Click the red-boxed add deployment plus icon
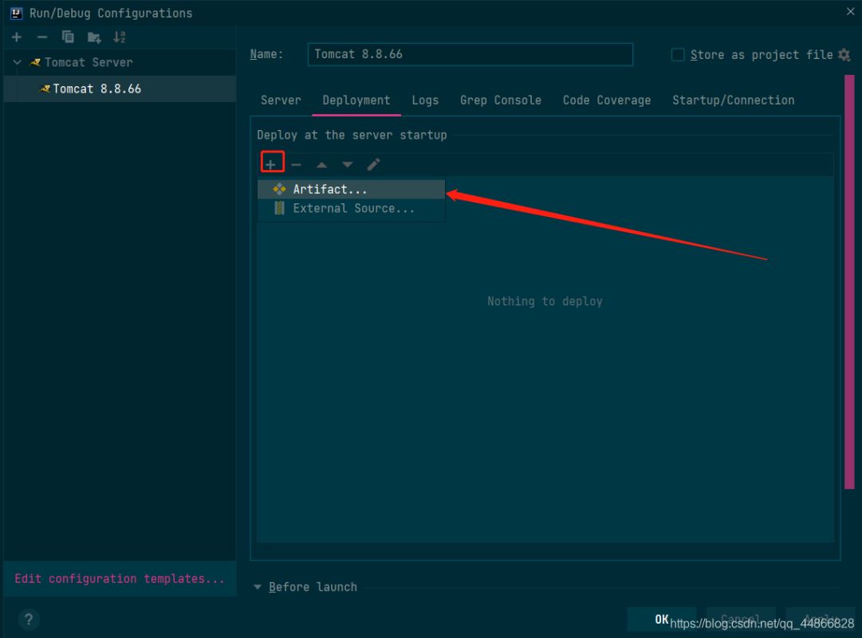862x638 pixels. pos(271,164)
